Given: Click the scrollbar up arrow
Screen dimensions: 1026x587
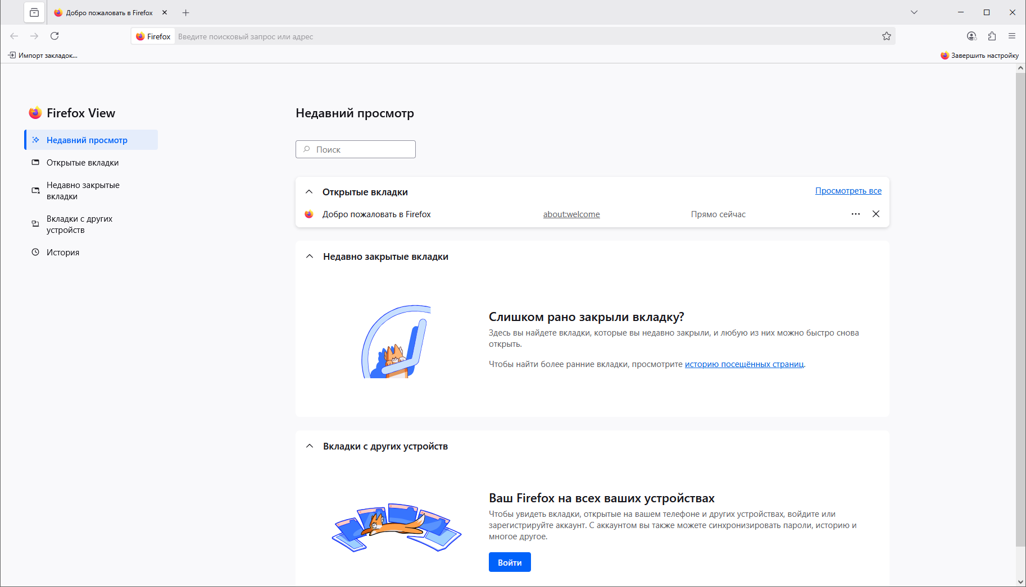Looking at the screenshot, I should (x=1020, y=68).
